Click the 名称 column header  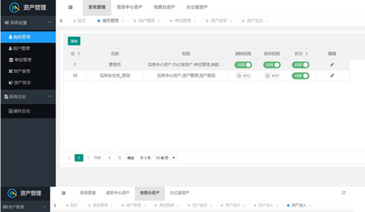pos(115,54)
